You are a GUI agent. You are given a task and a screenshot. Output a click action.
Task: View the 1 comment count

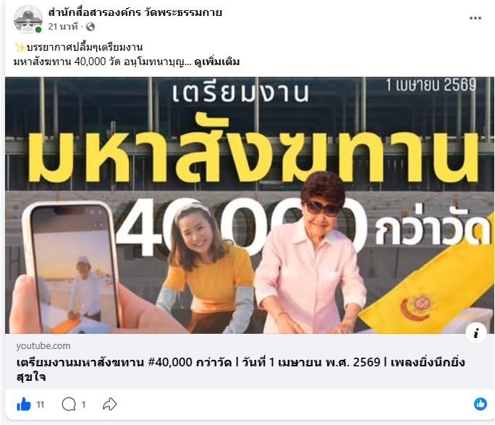coord(84,405)
